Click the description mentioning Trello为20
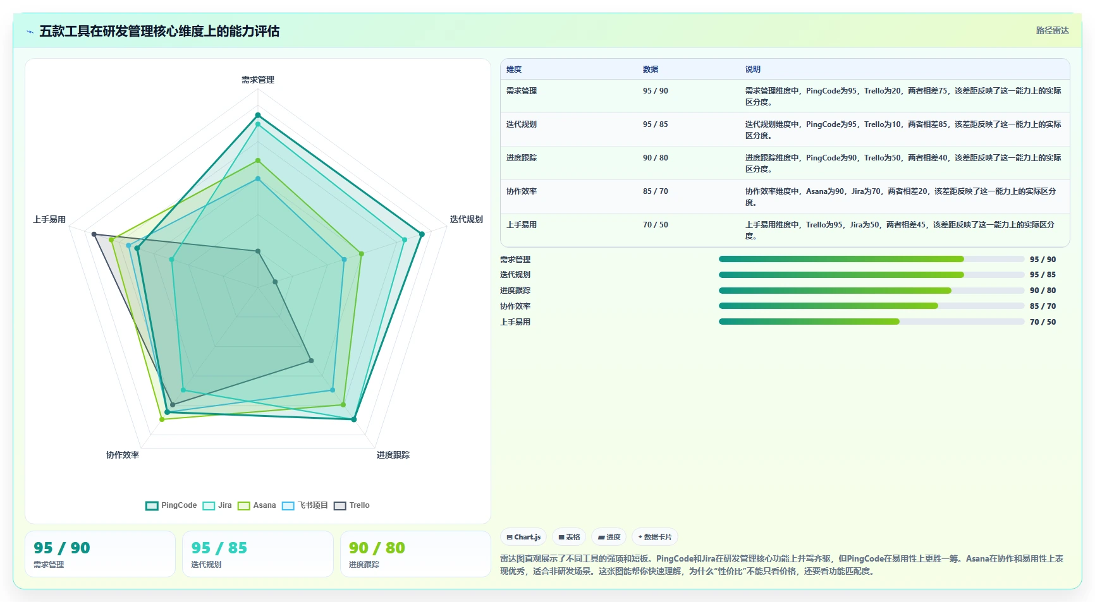The width and height of the screenshot is (1095, 602). pyautogui.click(x=903, y=97)
